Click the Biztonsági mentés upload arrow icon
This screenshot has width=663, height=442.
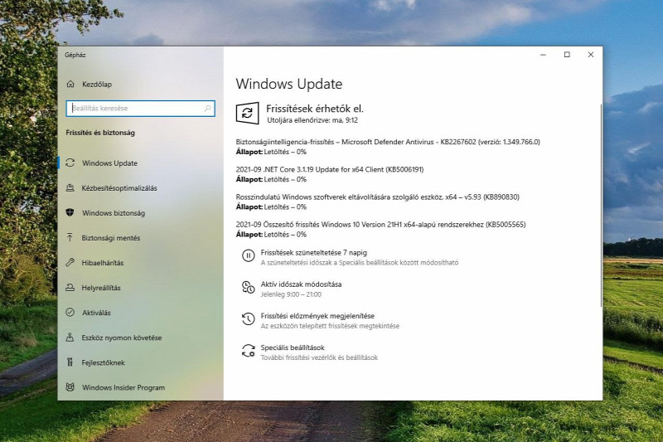[70, 238]
